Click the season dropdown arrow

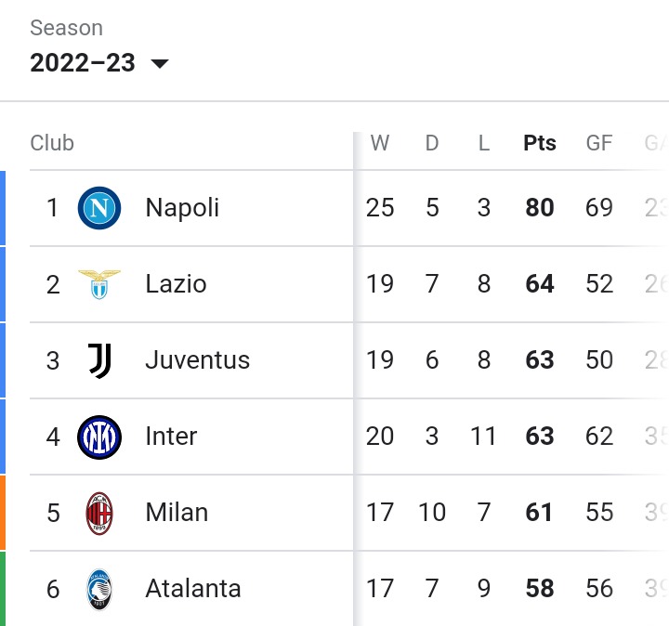160,64
